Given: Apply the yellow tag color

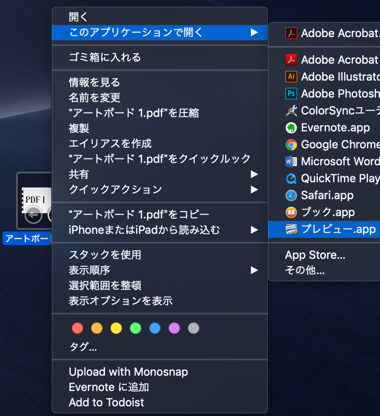Looking at the screenshot, I should point(116,328).
